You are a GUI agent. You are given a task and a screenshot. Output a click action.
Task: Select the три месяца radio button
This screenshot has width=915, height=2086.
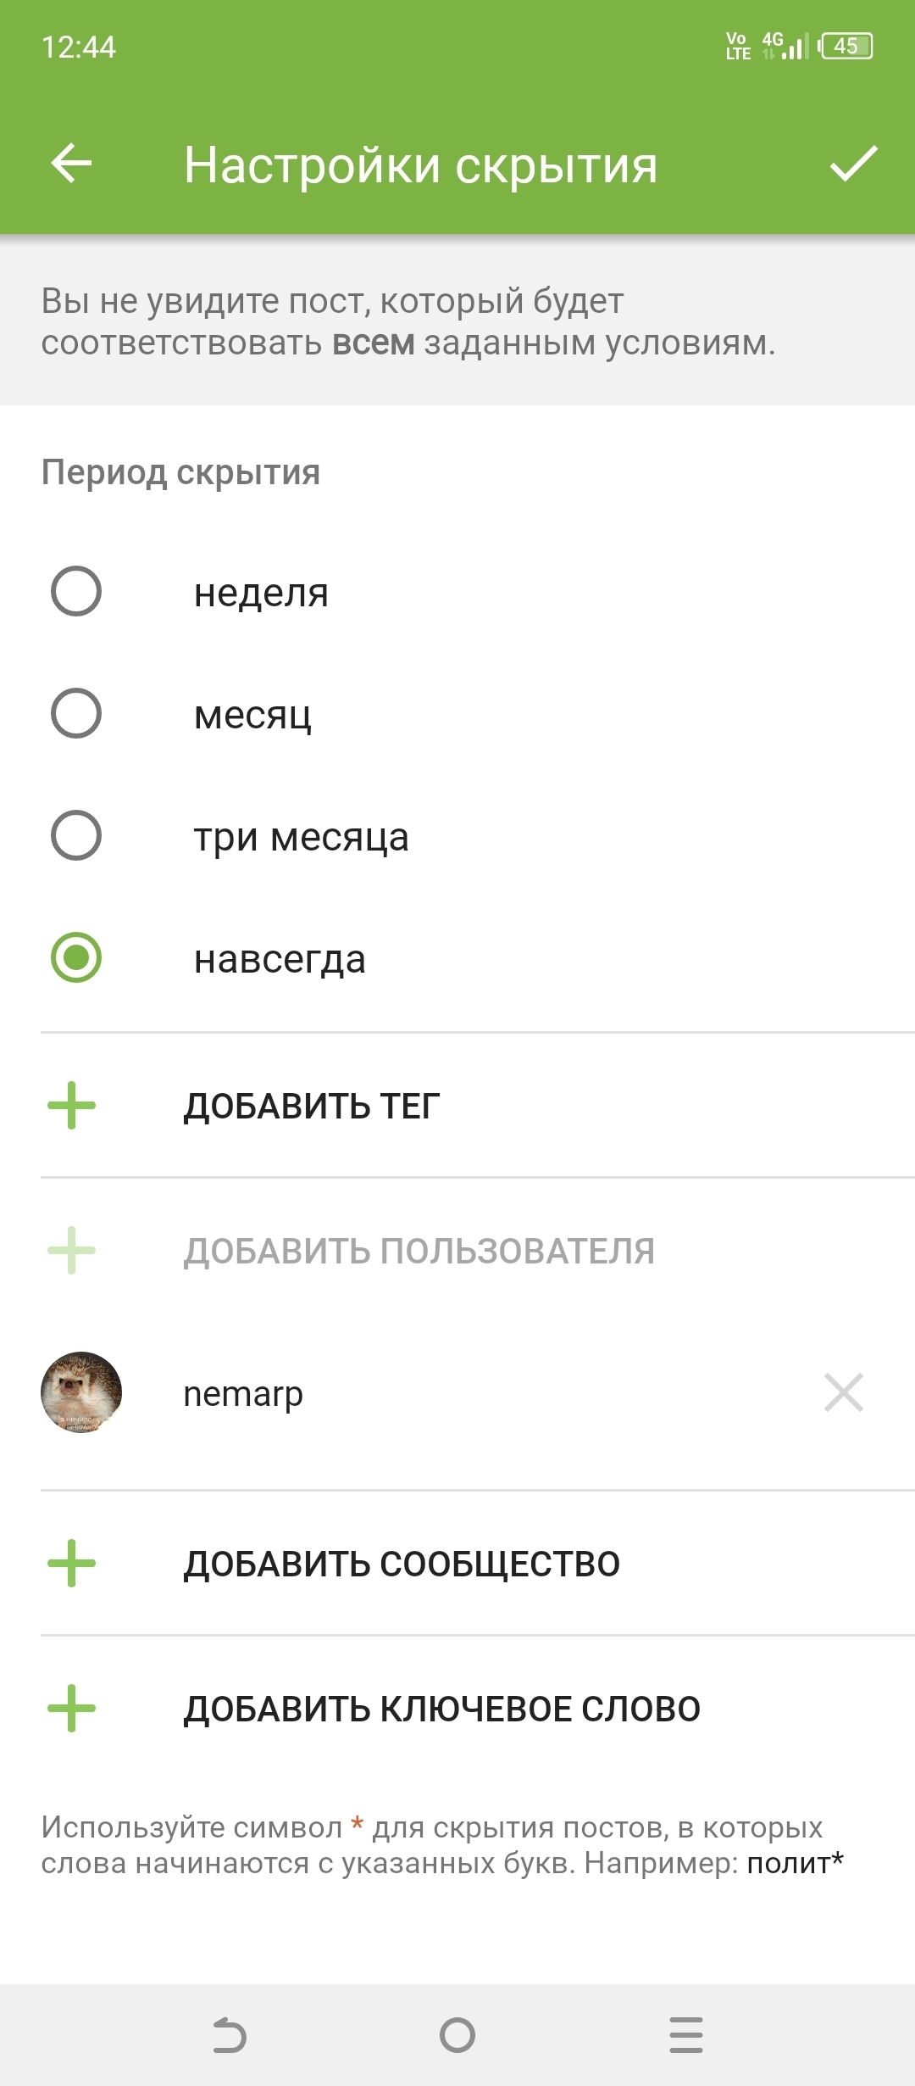click(76, 835)
